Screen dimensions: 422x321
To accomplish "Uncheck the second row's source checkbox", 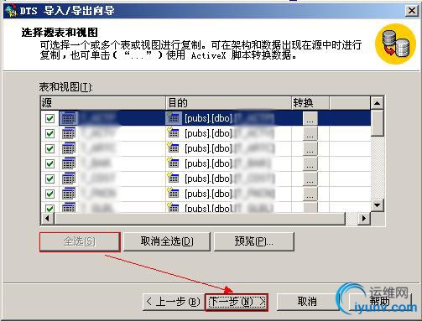I will [x=49, y=133].
